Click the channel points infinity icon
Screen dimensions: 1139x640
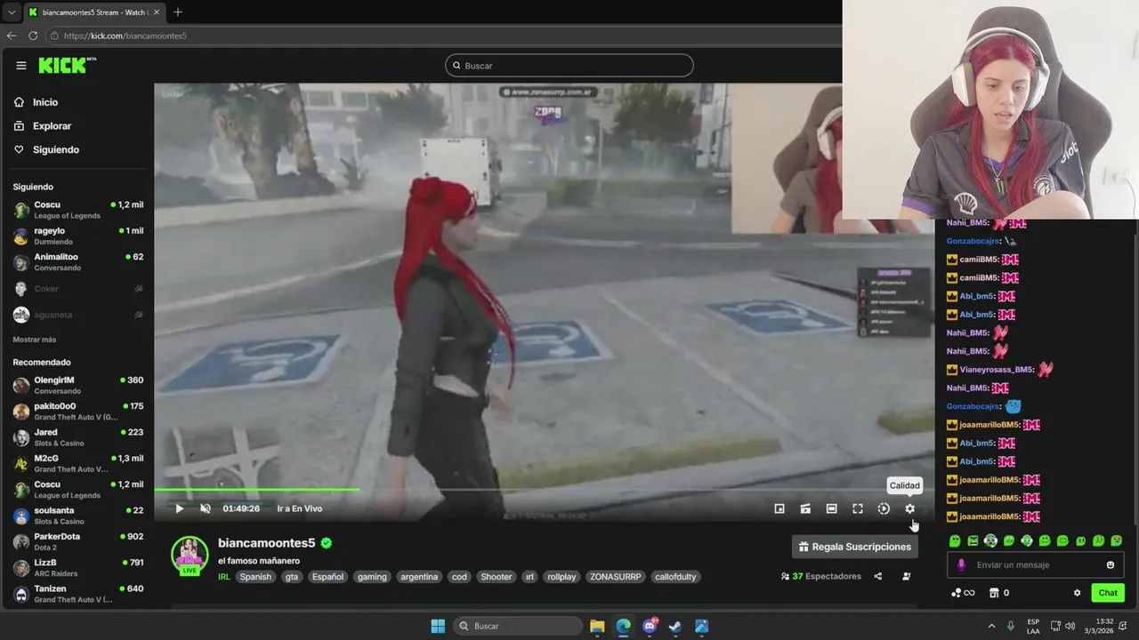tap(963, 593)
